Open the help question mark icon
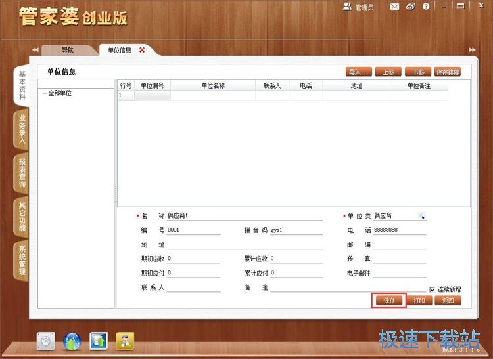This screenshot has width=493, height=359. pos(426,7)
